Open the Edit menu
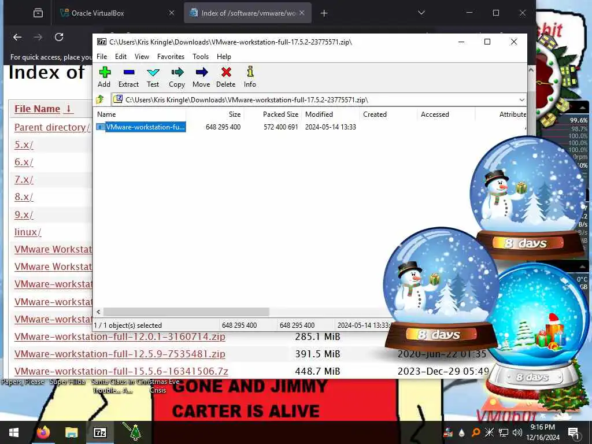This screenshot has width=592, height=444. pyautogui.click(x=121, y=57)
